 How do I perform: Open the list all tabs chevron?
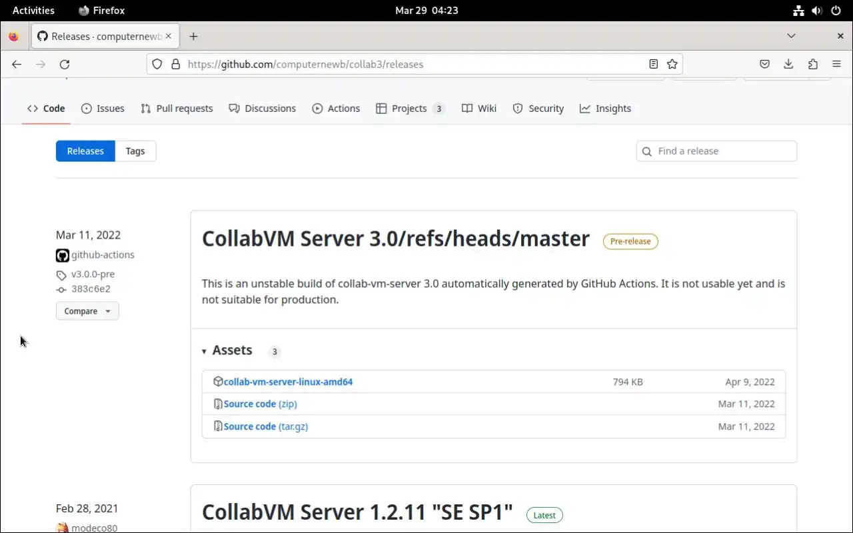[791, 36]
